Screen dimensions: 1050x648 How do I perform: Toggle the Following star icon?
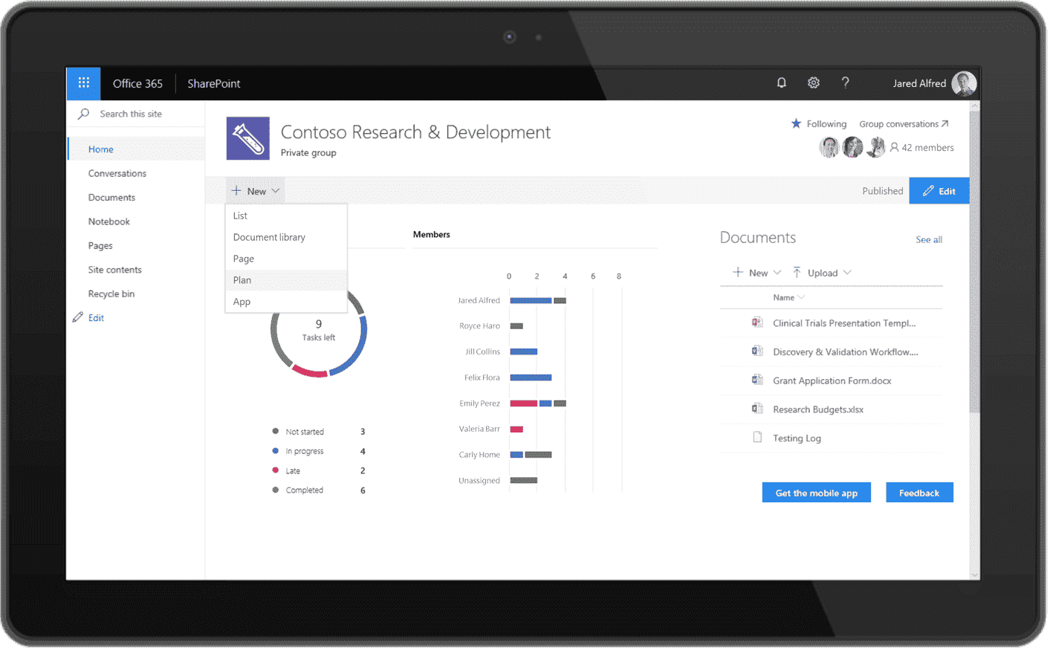[796, 123]
